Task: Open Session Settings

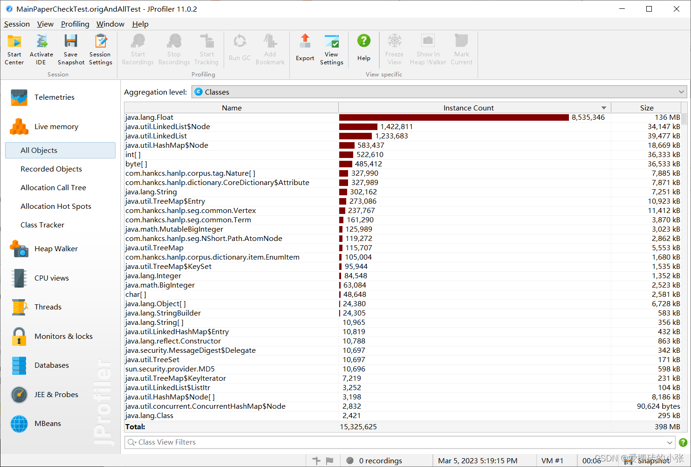Action: pyautogui.click(x=101, y=49)
